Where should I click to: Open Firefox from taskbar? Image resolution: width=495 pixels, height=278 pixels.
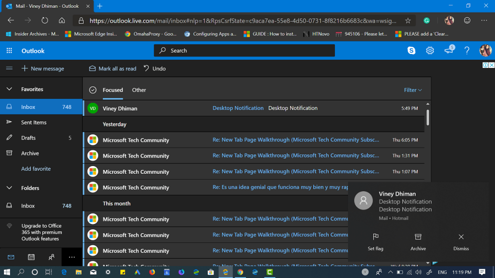tap(152, 272)
